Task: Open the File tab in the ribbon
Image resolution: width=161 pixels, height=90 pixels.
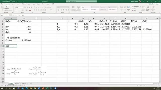Action: coord(2,4)
